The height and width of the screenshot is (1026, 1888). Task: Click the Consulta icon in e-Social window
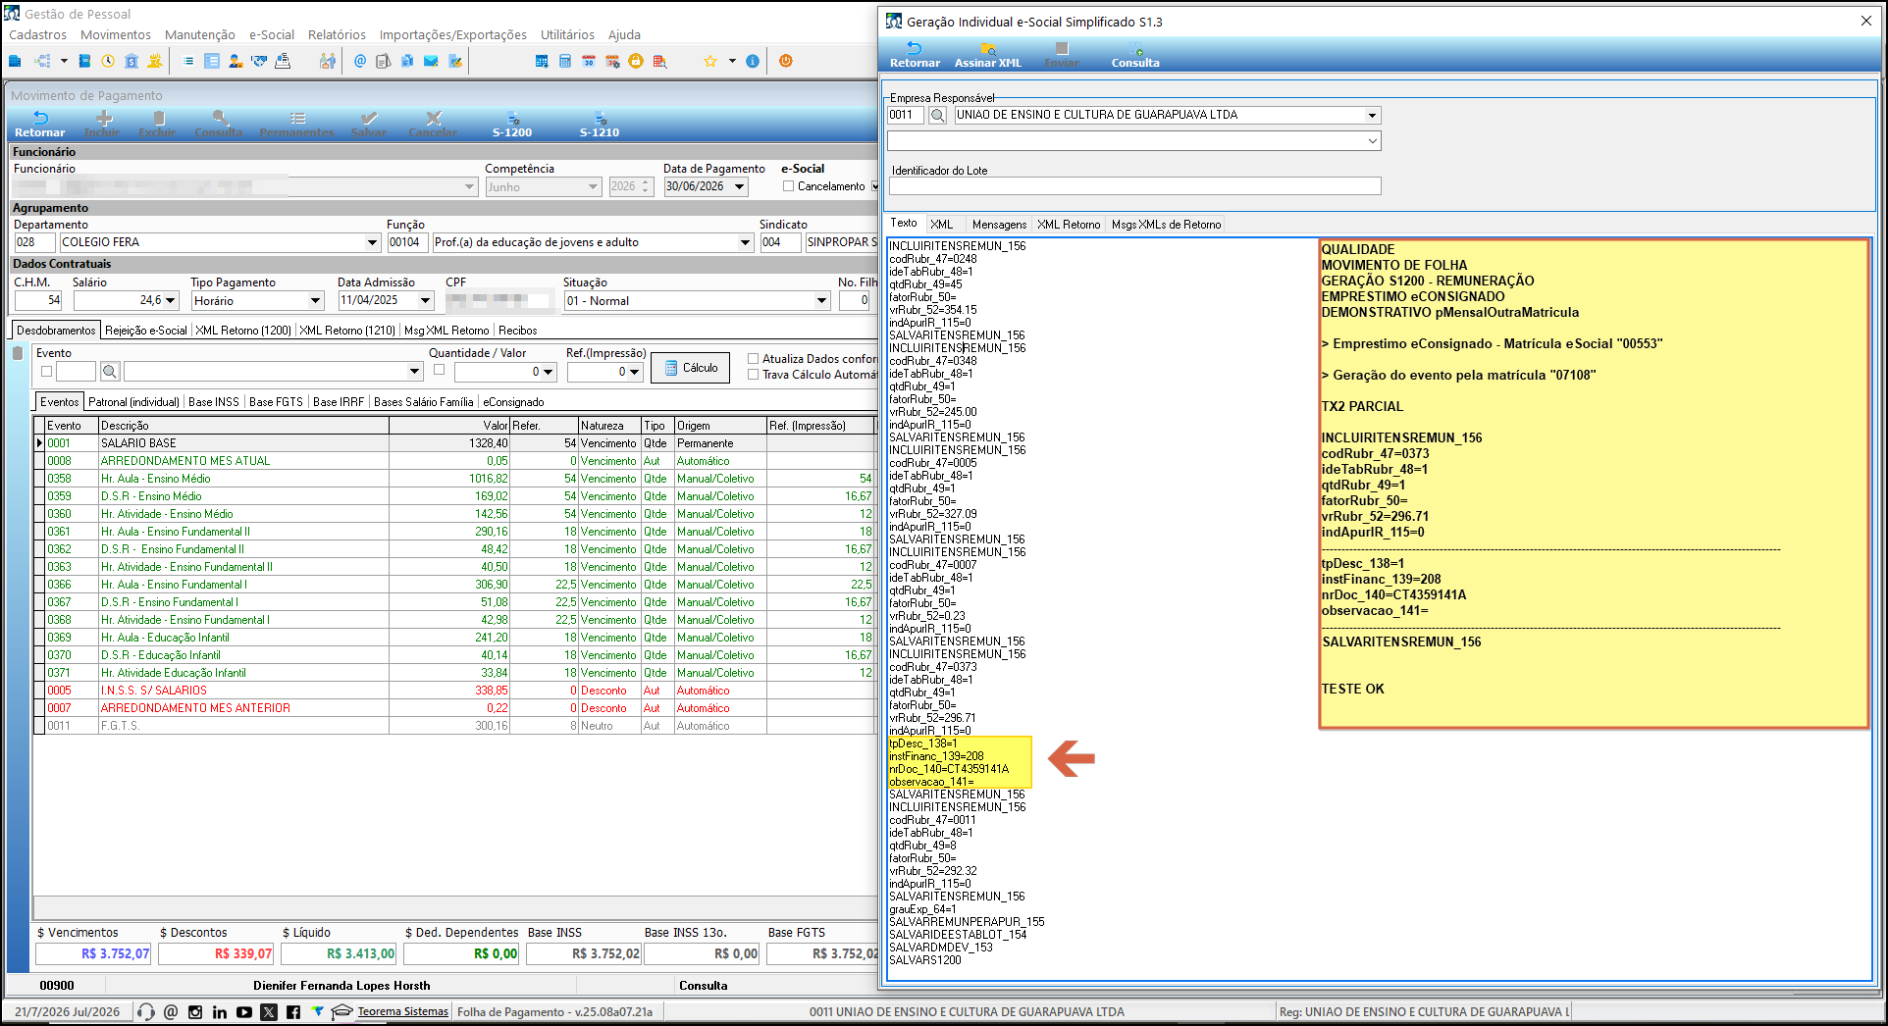[1135, 55]
